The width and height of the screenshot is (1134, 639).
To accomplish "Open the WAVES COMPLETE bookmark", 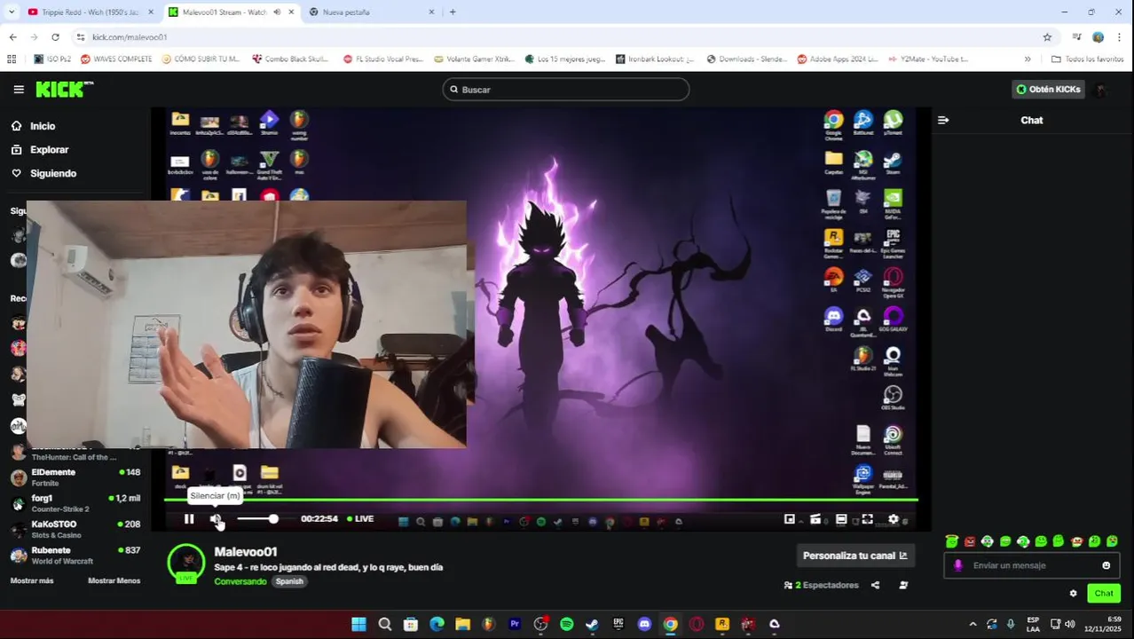I will tap(116, 59).
